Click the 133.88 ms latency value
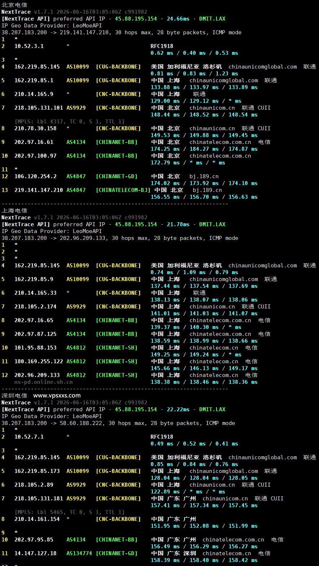The height and width of the screenshot is (566, 319). coord(165,87)
